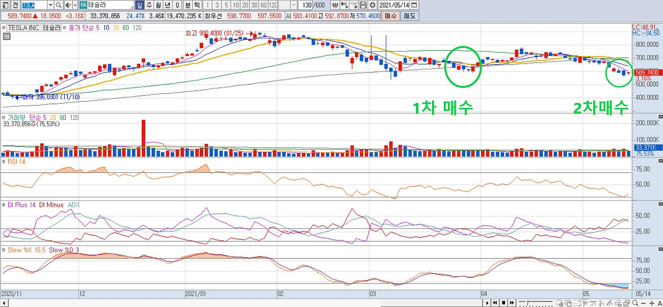Choose the 60 interval button

[x=264, y=5]
